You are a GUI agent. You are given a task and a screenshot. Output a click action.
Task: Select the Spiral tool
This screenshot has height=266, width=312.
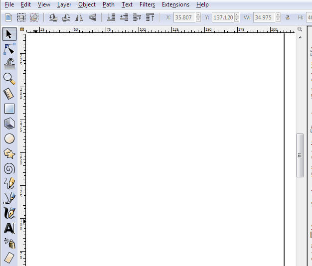(9, 168)
